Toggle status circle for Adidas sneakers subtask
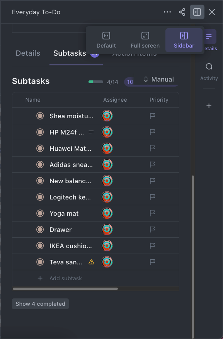Screen dimensions: 223x339 point(40,165)
